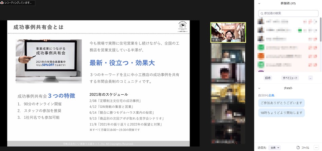Click the green avatar of the fourth participant
Image resolution: width=322 pixels, height=151 pixels.
click(261, 47)
